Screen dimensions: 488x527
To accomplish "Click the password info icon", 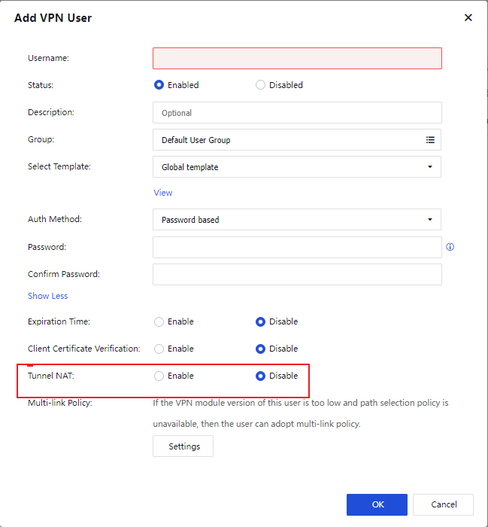I will pyautogui.click(x=450, y=247).
